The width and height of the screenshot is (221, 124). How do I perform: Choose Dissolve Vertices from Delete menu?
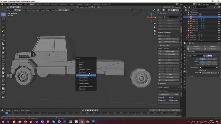(86, 75)
